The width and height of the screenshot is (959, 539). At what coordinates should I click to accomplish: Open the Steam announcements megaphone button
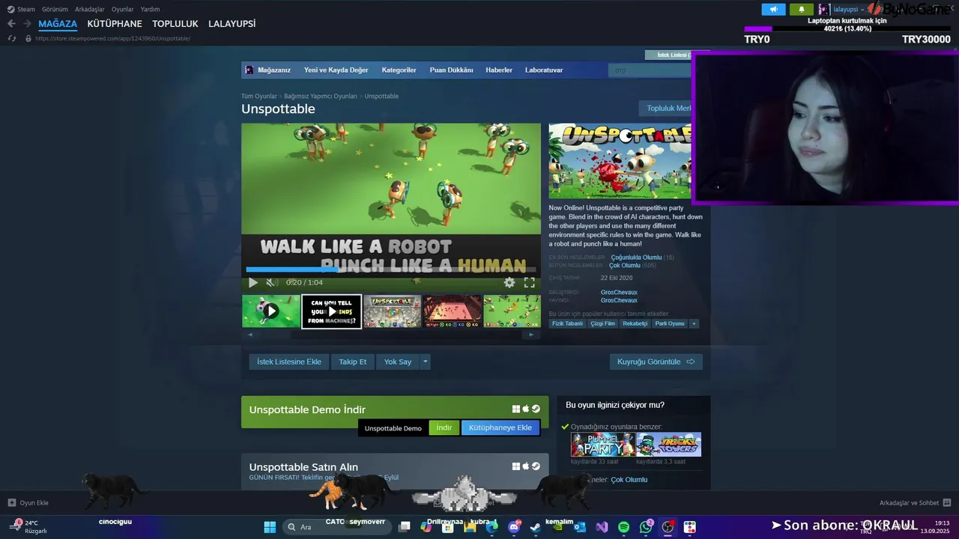coord(774,9)
